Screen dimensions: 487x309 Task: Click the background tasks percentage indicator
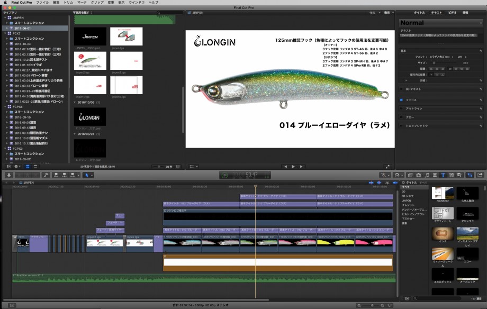click(224, 175)
